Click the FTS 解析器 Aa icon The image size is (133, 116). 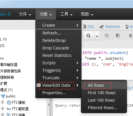[x=9, y=109]
